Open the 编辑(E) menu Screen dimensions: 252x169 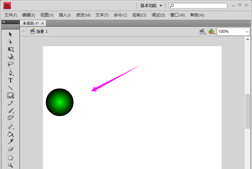pyautogui.click(x=28, y=15)
